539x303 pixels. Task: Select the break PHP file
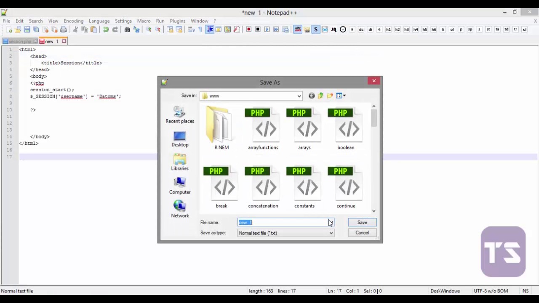[221, 187]
